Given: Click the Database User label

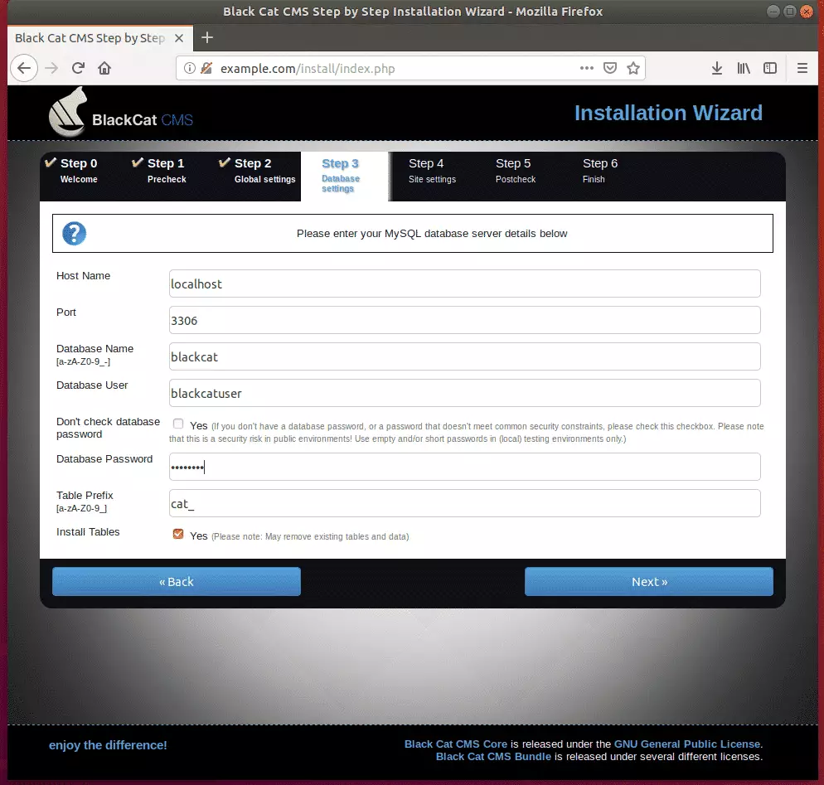Looking at the screenshot, I should [x=92, y=385].
